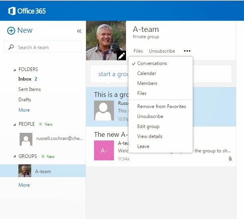Click the FOLDERS heading
The width and height of the screenshot is (244, 219).
[x=28, y=69]
